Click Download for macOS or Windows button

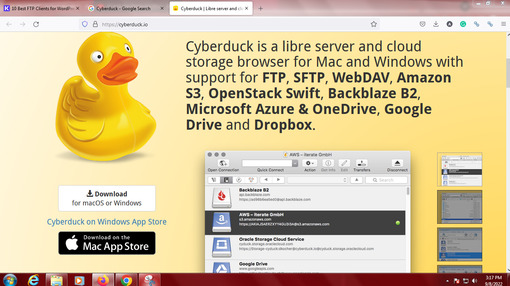tap(107, 198)
